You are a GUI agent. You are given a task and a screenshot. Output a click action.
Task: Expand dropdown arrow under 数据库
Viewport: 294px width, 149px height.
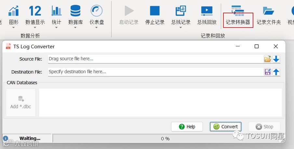75,28
